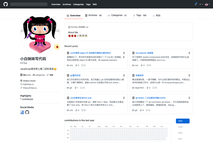213x142 pixels.
Task: Open Overview in the top dark navbar
Action: (56, 4)
